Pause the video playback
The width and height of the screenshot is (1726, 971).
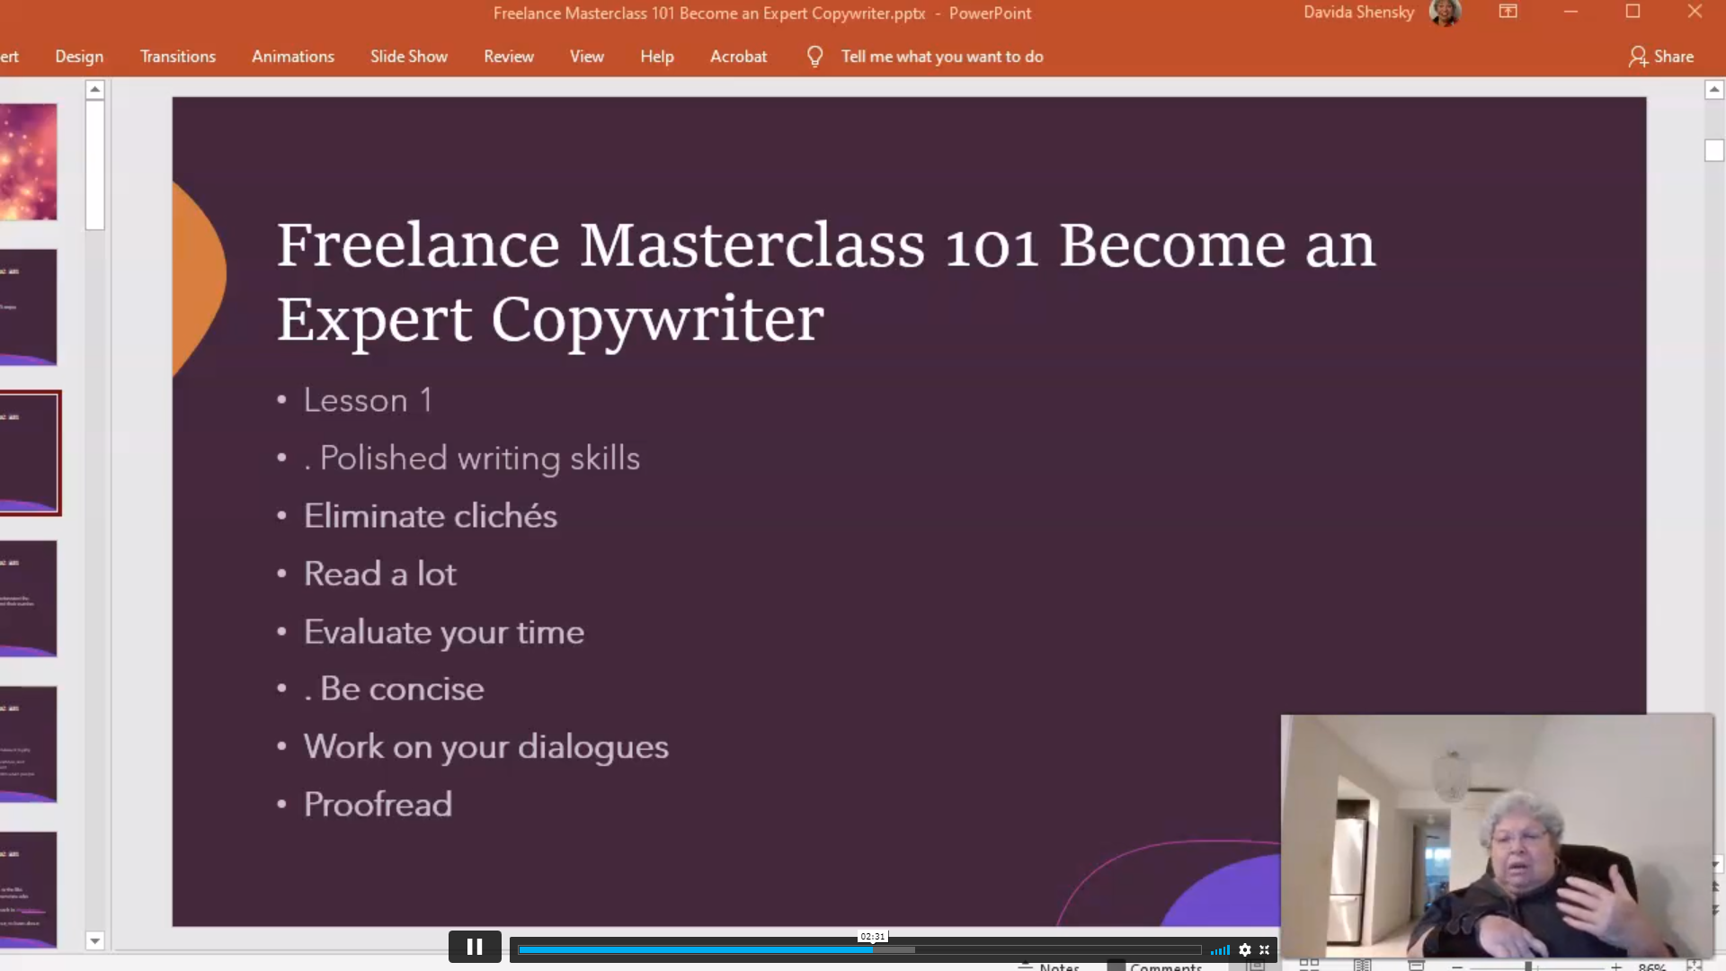click(x=475, y=947)
